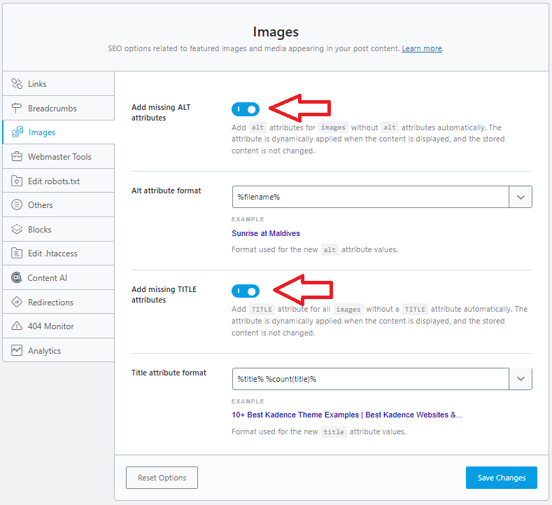Click the 404 Monitor warning icon
Screen dimensions: 552x505
coord(17,326)
